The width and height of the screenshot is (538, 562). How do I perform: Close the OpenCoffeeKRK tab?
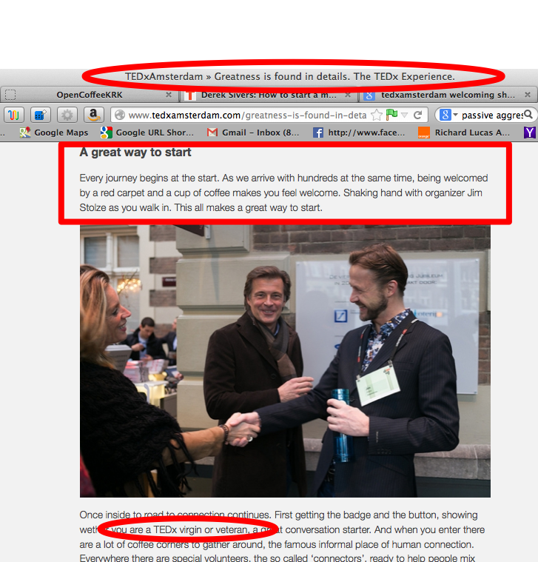pos(169,95)
